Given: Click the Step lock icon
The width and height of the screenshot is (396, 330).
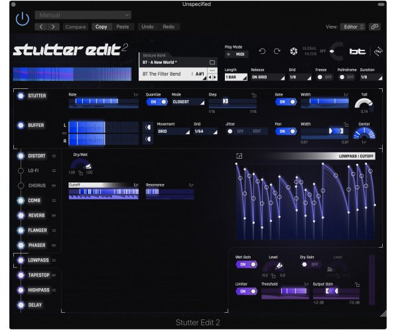Looking at the screenshot, I should pos(254,95).
